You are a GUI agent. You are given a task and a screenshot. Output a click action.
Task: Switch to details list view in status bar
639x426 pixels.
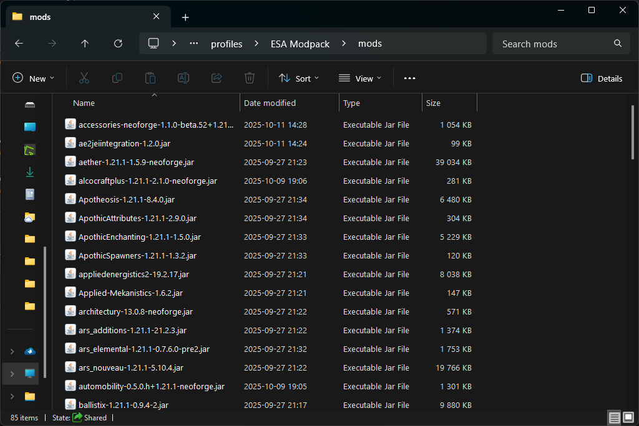615,417
